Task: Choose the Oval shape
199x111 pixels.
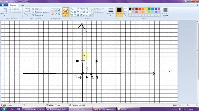Action: 78,9
